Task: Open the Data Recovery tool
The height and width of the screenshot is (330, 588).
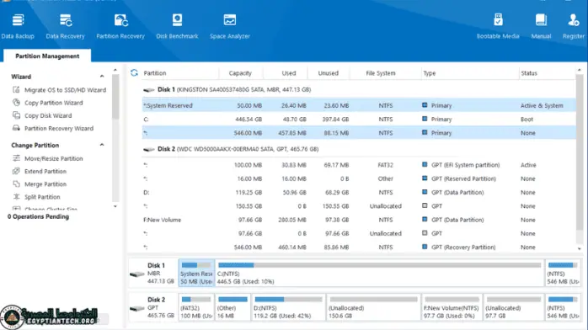Action: pyautogui.click(x=65, y=26)
